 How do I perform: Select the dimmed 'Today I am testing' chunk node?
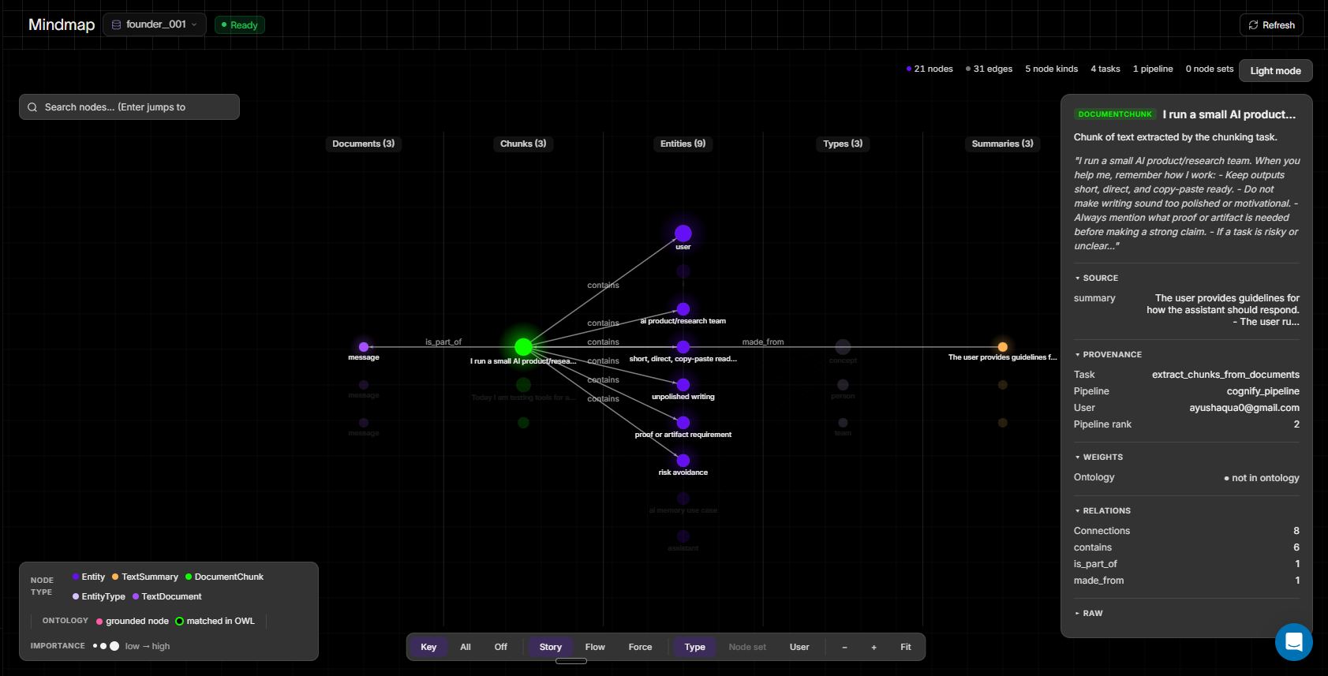pyautogui.click(x=523, y=385)
